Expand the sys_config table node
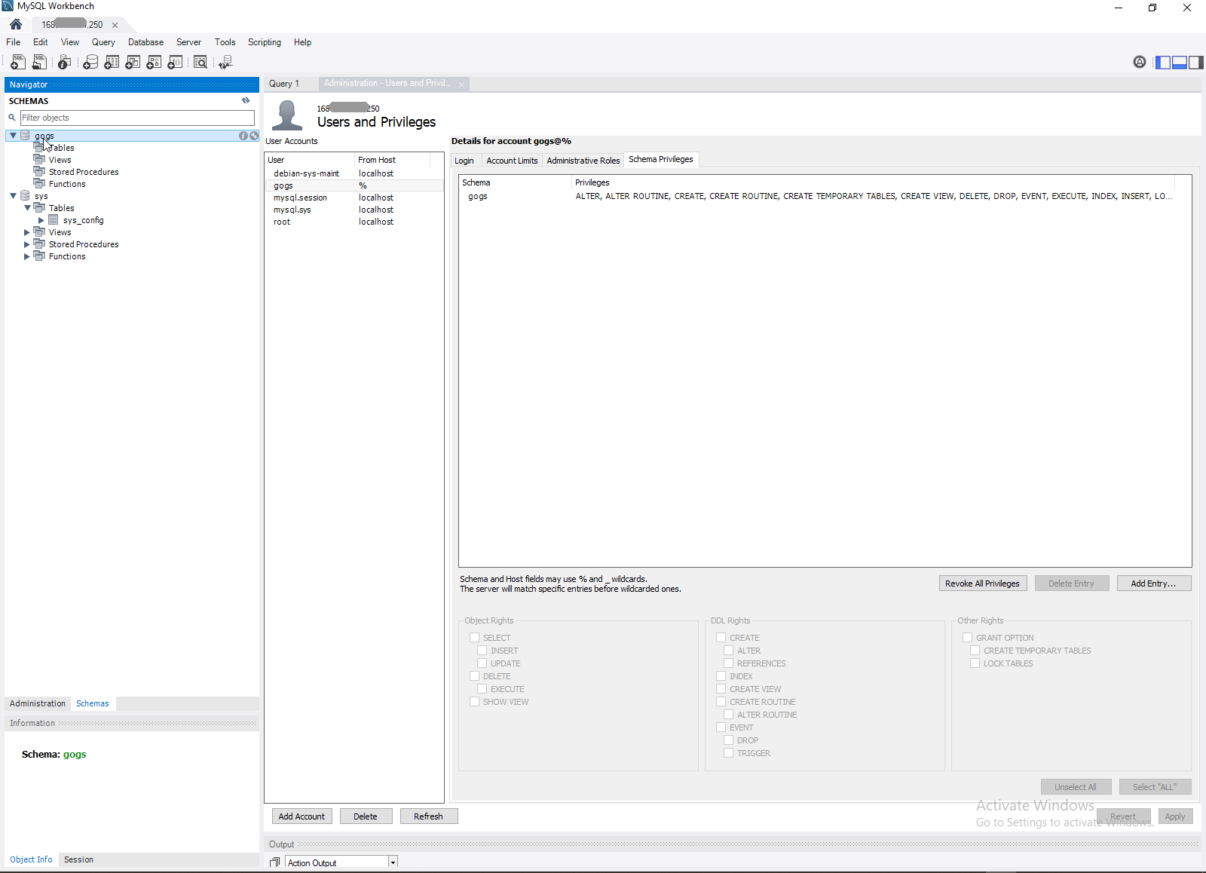Image resolution: width=1206 pixels, height=873 pixels. pos(41,220)
